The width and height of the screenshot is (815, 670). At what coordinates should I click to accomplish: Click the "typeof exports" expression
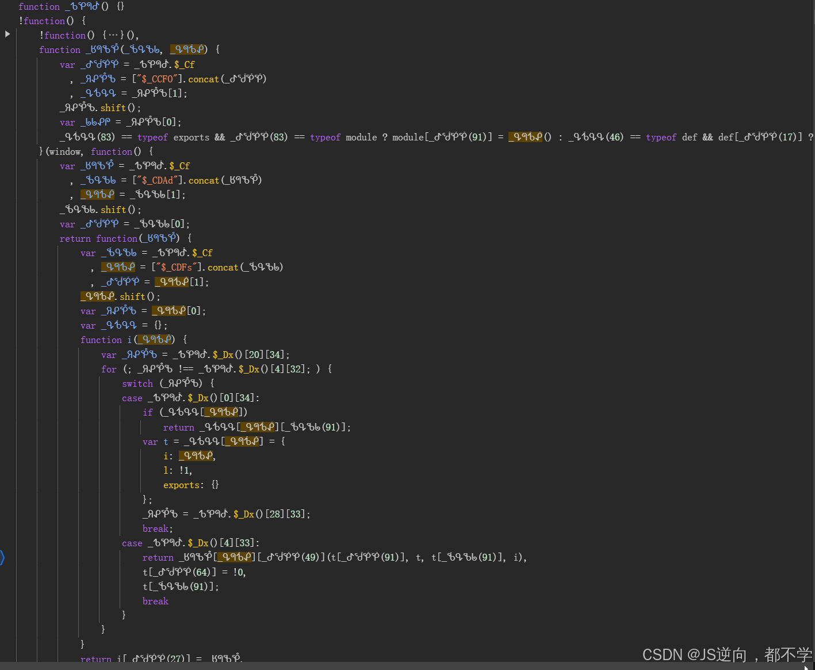[173, 137]
